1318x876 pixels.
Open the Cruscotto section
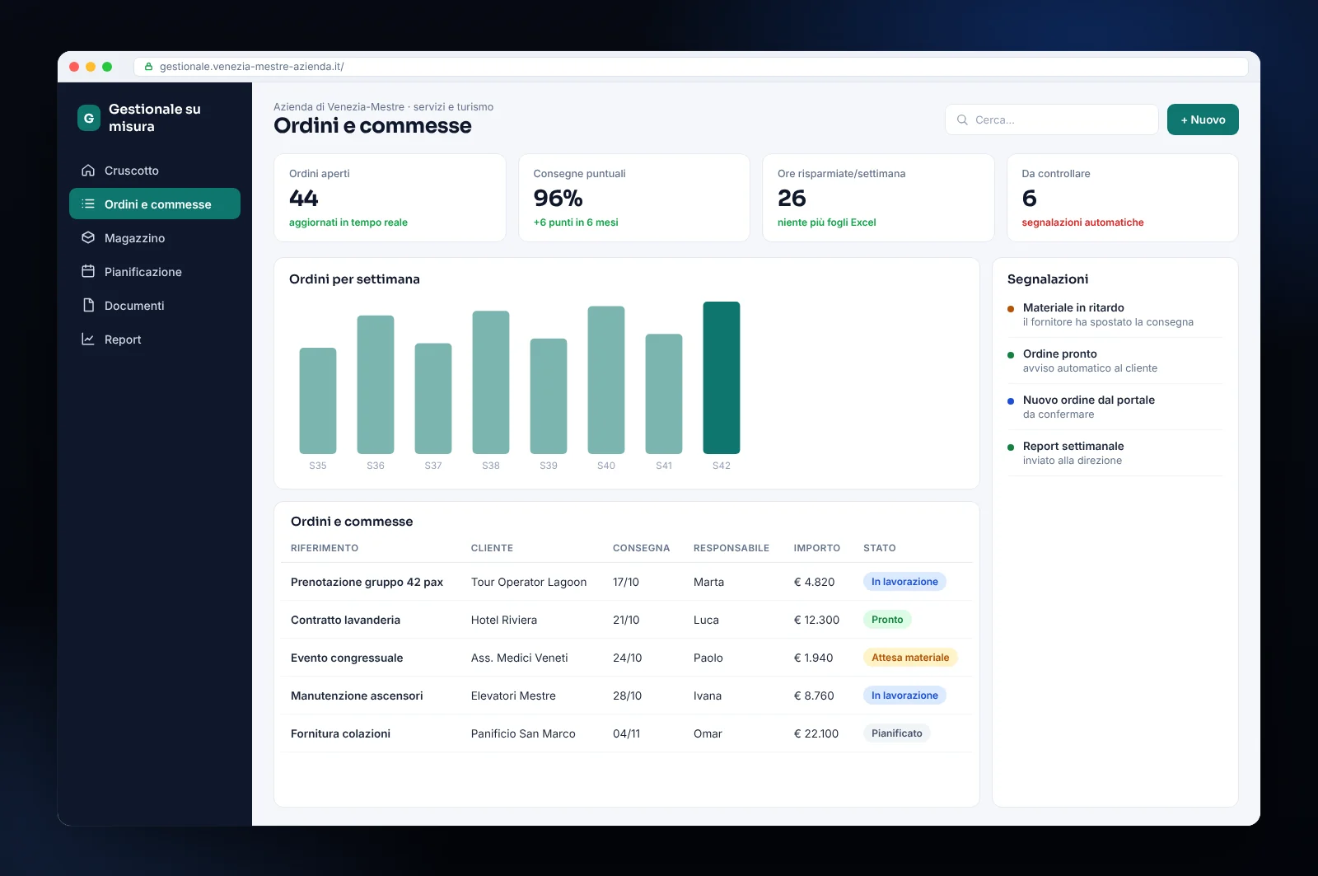[x=155, y=171]
